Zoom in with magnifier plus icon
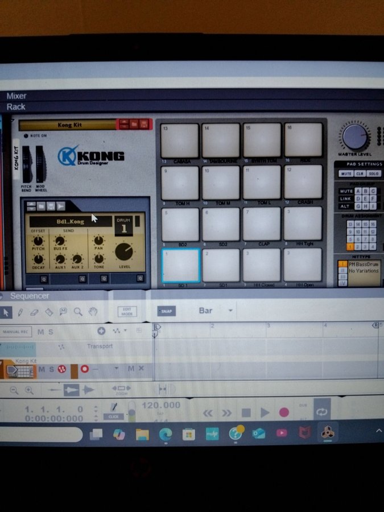The image size is (384, 512). [29, 390]
